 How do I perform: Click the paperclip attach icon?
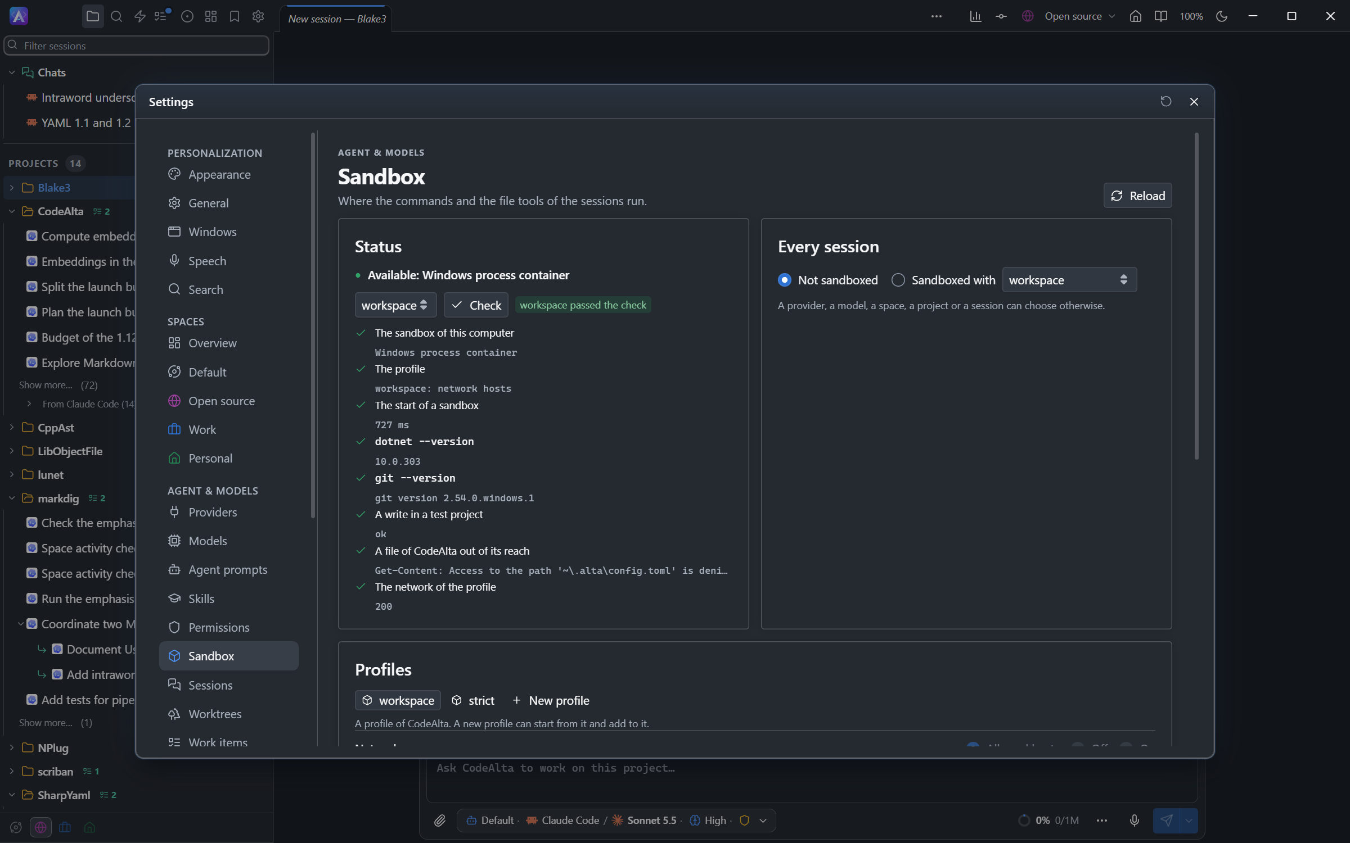click(440, 821)
